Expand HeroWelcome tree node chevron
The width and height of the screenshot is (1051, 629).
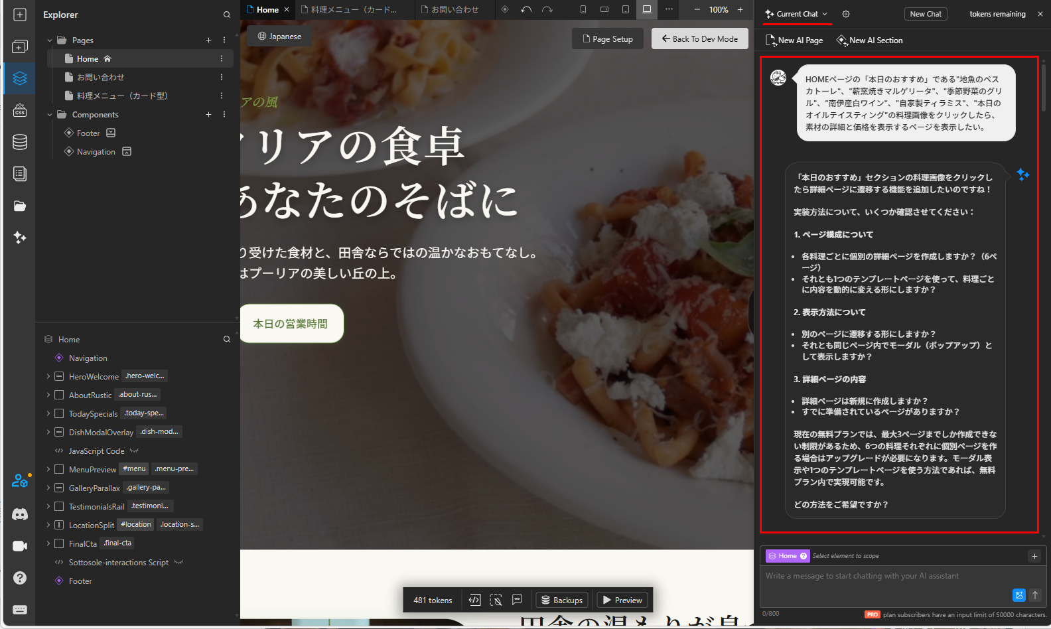pos(48,376)
